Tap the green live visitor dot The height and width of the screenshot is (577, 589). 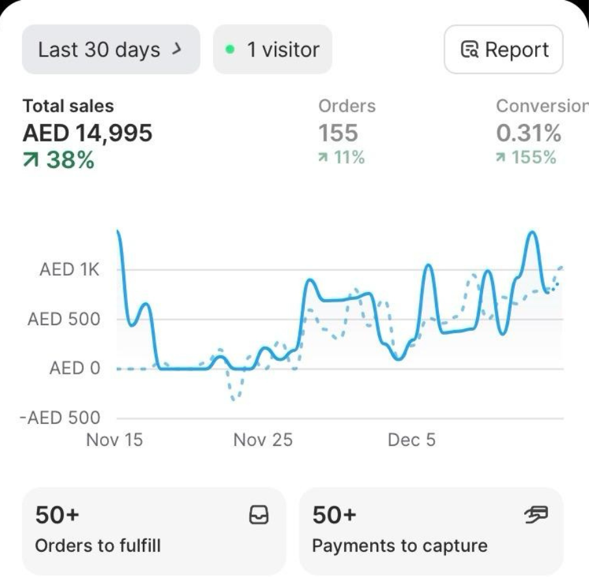229,50
